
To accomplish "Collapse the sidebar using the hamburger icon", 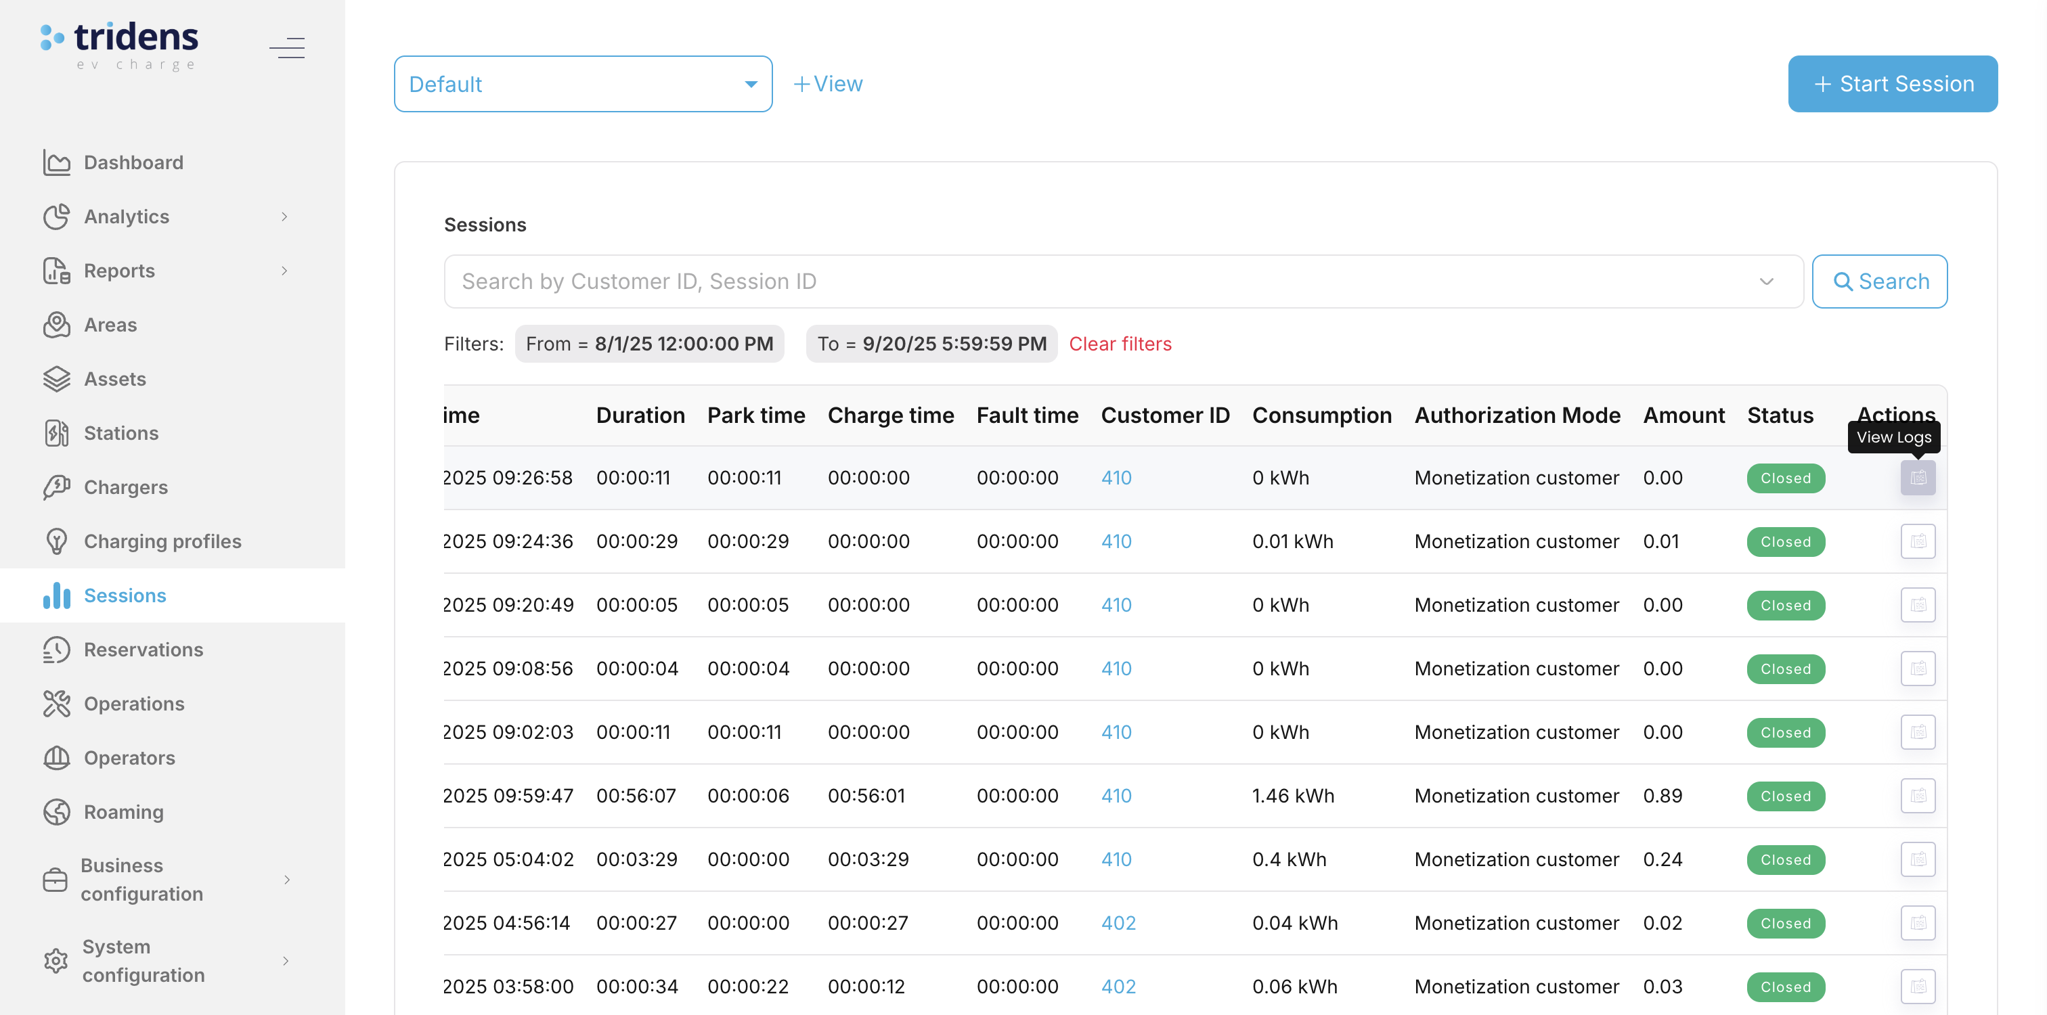I will [287, 47].
